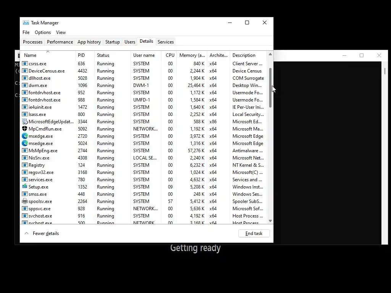Screen dimensions: 391x293
Task: Click the CPU value 57
Action: [x=170, y=201]
